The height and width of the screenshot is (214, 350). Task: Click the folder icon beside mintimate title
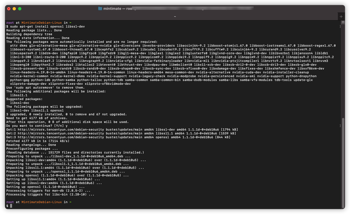click(100, 9)
